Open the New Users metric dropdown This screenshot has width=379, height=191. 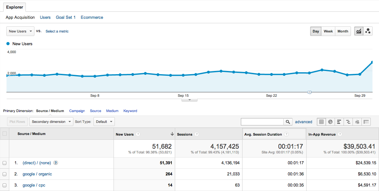point(20,31)
